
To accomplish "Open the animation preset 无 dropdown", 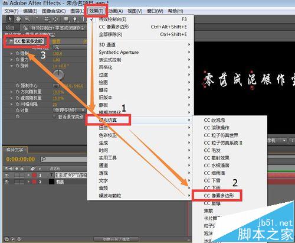I will pyautogui.click(x=70, y=47).
